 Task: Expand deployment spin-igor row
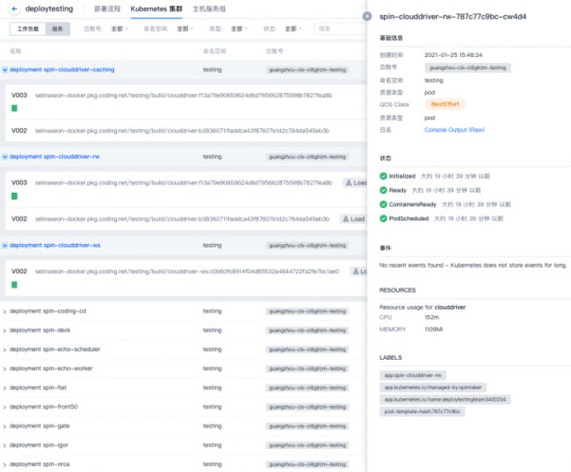(x=4, y=446)
